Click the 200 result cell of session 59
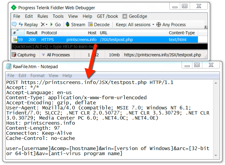 (32, 39)
